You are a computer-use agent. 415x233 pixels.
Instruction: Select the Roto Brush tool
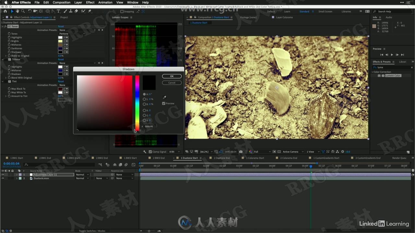pyautogui.click(x=83, y=11)
